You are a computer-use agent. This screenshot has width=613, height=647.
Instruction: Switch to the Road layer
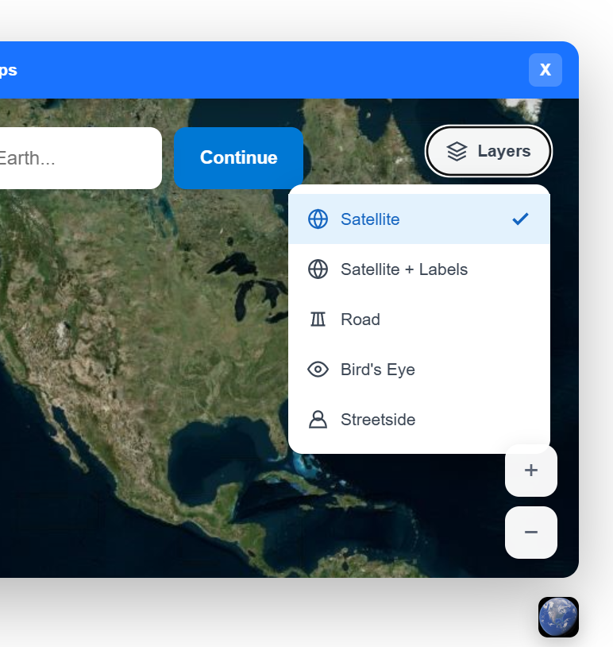[419, 320]
